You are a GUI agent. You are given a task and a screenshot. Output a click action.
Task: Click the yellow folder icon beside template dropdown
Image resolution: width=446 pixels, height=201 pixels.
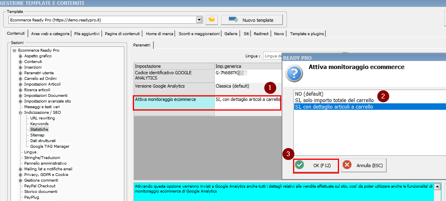[x=212, y=20]
